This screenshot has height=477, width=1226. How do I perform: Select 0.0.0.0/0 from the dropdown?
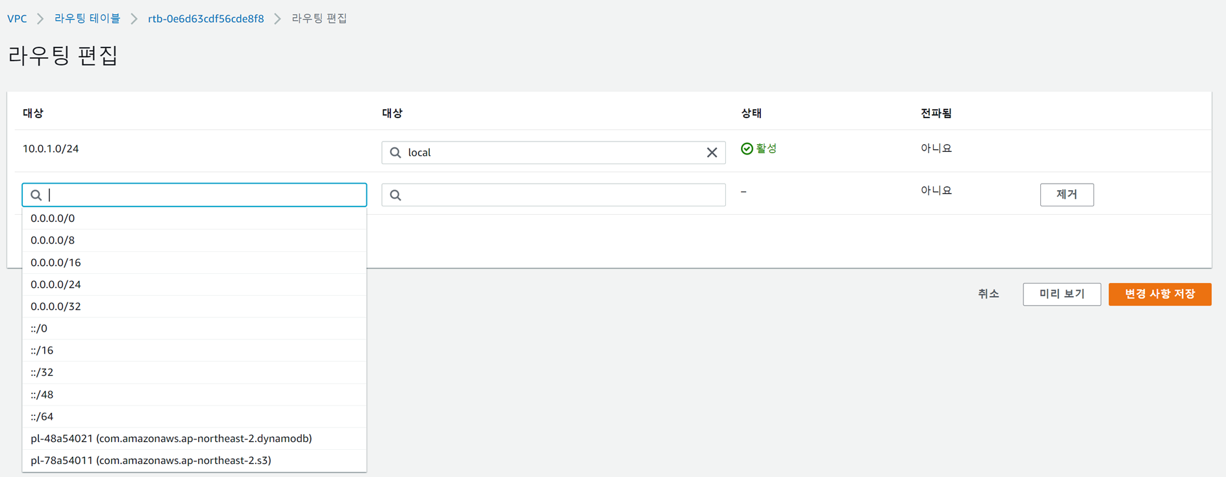[53, 218]
